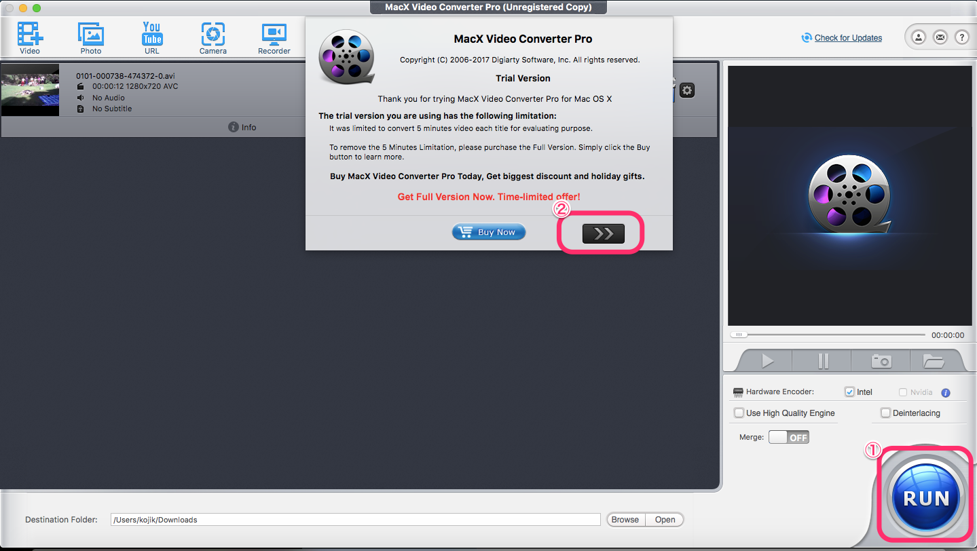Click the red Get Full Version Now text
The height and width of the screenshot is (551, 977).
[x=489, y=197]
